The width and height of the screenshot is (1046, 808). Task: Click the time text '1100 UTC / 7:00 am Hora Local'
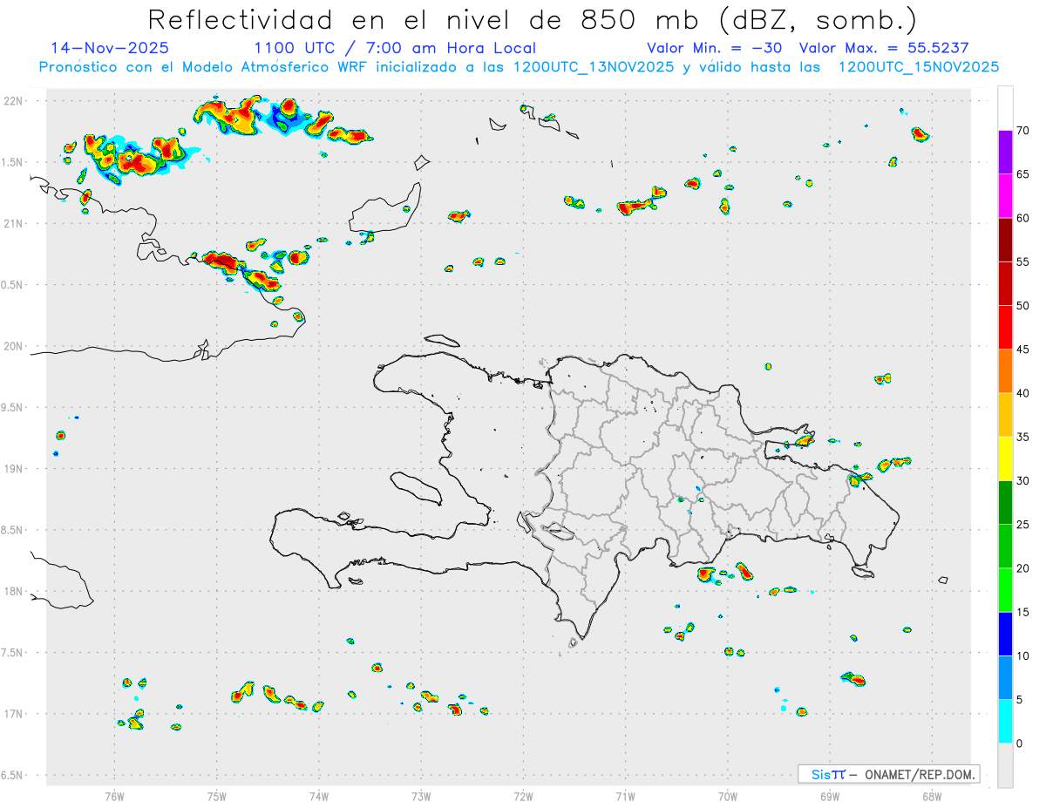[395, 48]
